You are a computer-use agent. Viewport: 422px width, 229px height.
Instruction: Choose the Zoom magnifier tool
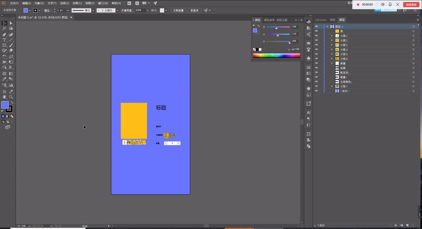point(11,97)
